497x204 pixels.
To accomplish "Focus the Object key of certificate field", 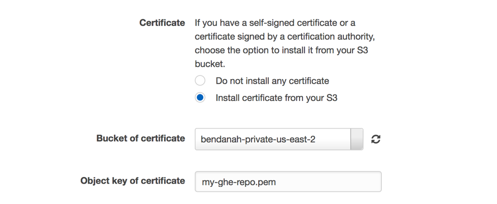I will click(288, 182).
